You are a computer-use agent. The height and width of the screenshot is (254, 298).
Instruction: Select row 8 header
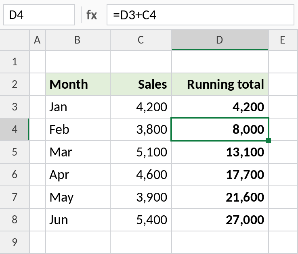click(x=15, y=220)
